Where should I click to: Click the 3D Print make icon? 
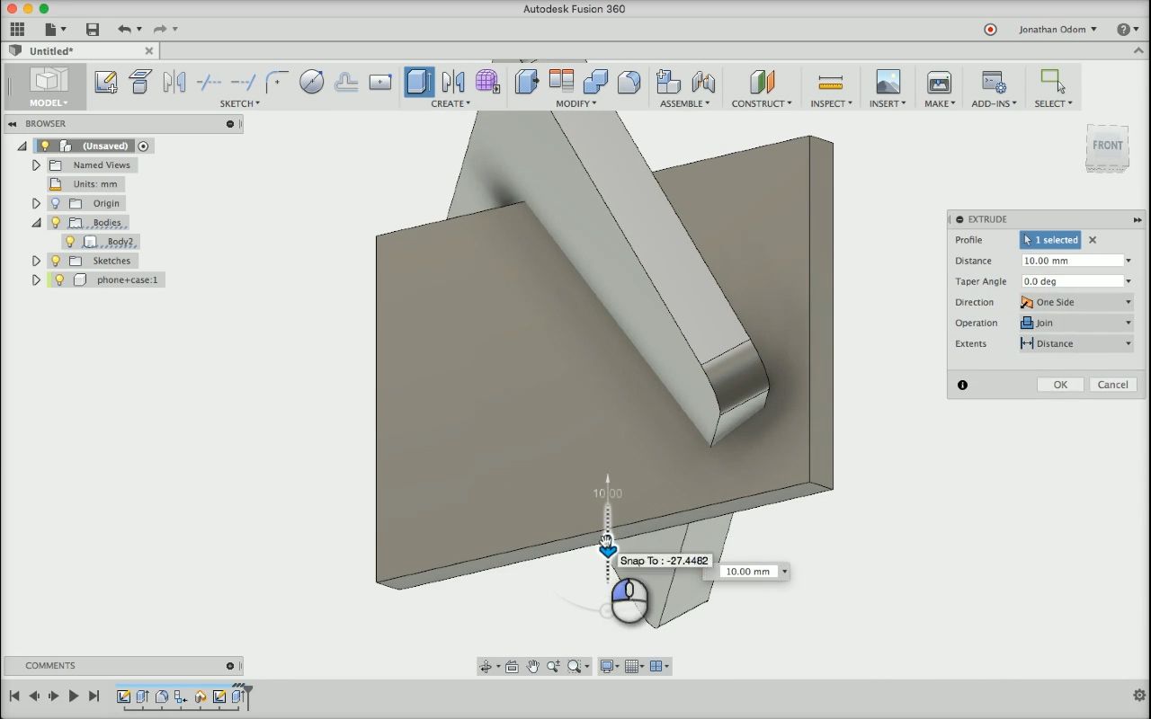(x=939, y=82)
